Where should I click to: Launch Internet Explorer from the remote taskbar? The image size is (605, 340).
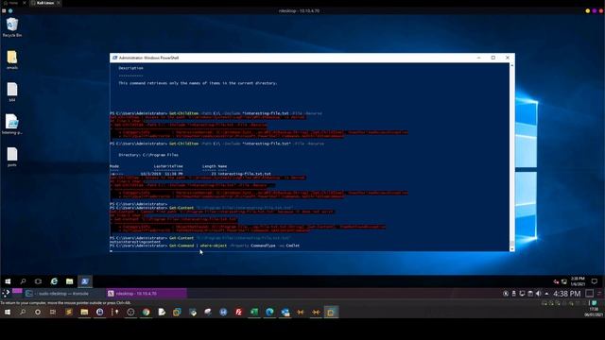click(54, 281)
